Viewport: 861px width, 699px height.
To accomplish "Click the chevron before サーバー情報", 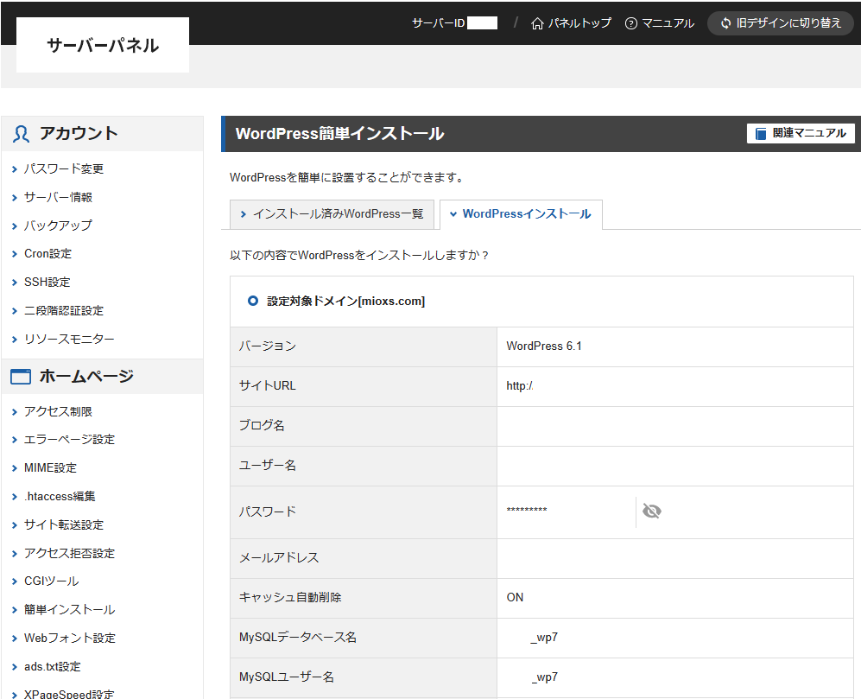I will coord(15,198).
